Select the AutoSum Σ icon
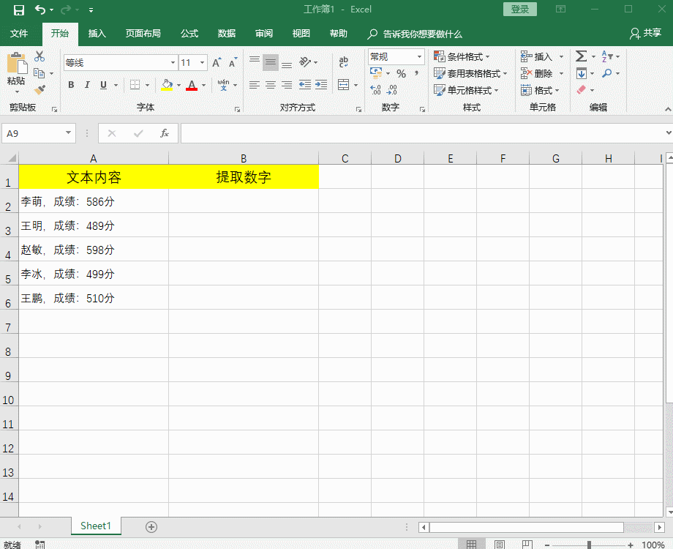 tap(581, 56)
